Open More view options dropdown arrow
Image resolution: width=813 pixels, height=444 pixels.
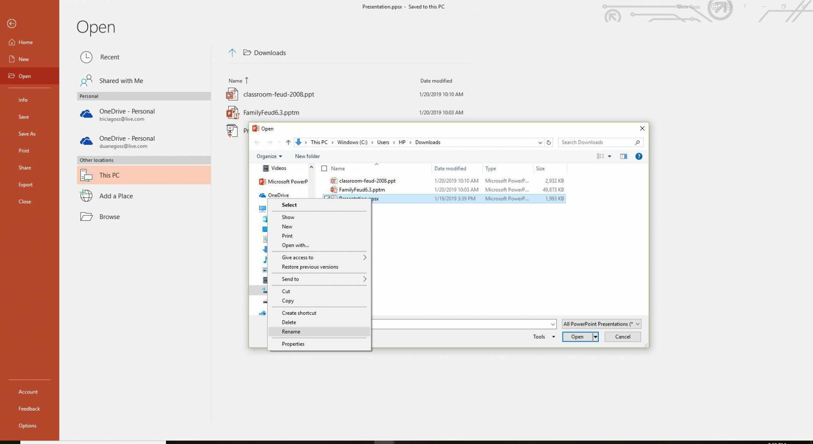click(x=609, y=157)
